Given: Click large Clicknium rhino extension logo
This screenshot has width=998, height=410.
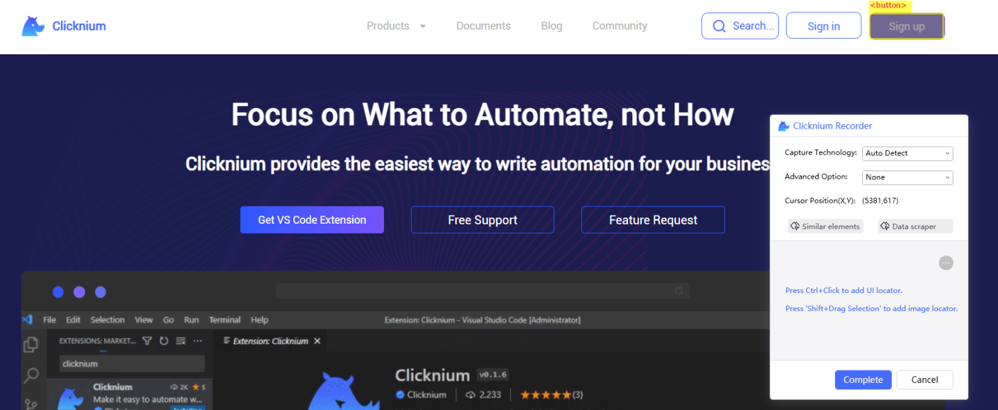Looking at the screenshot, I should click(x=343, y=389).
